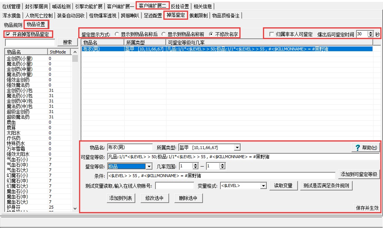Click item list scroll-down arrow

point(75,209)
